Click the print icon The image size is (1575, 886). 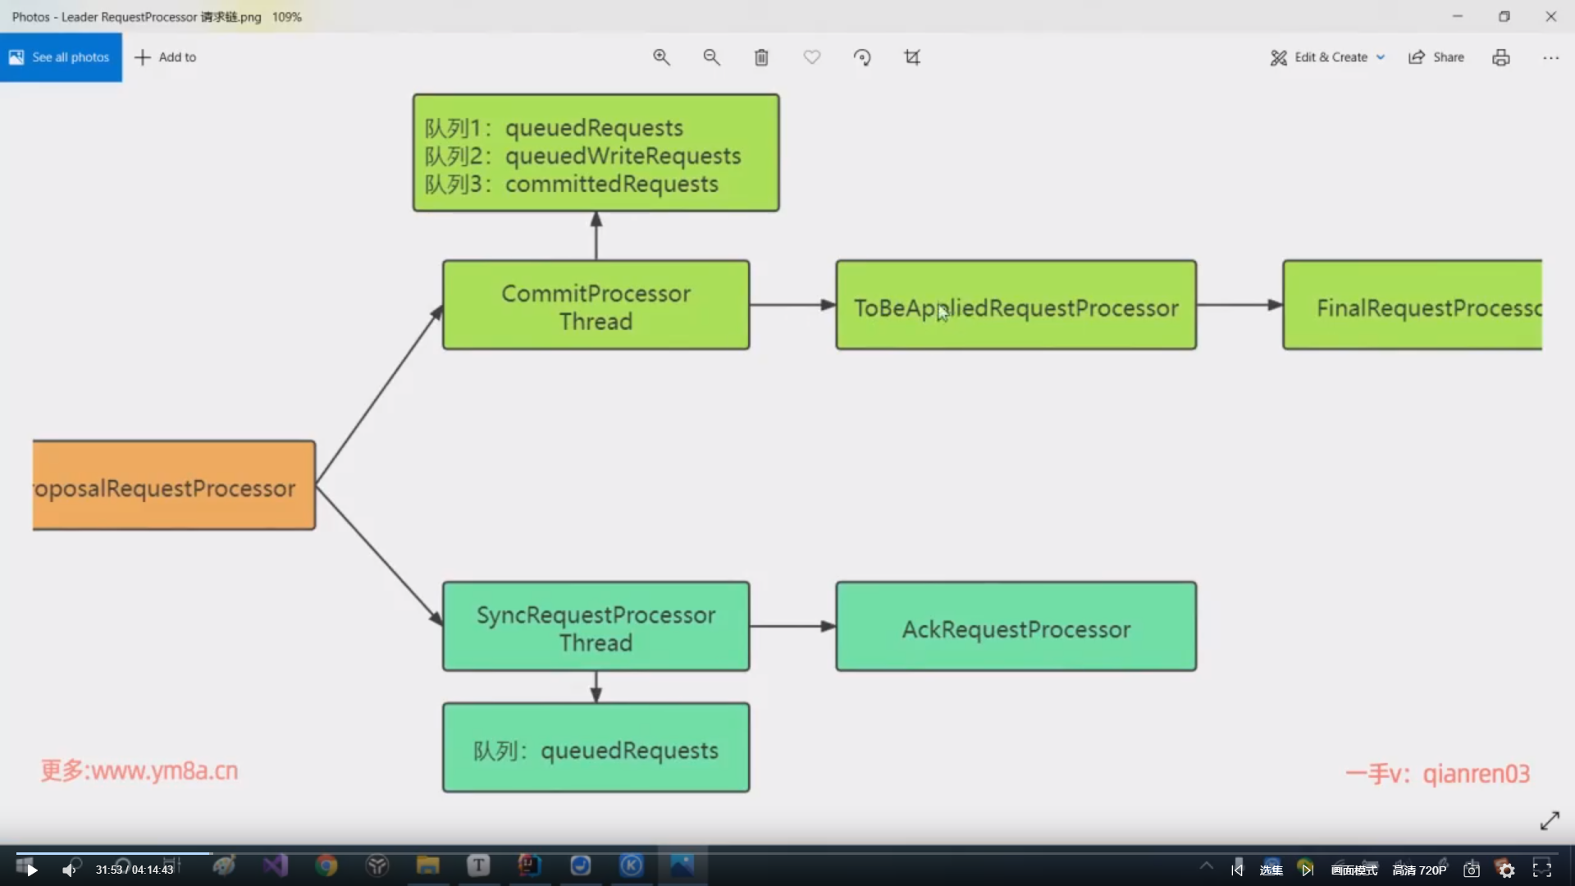pyautogui.click(x=1500, y=57)
